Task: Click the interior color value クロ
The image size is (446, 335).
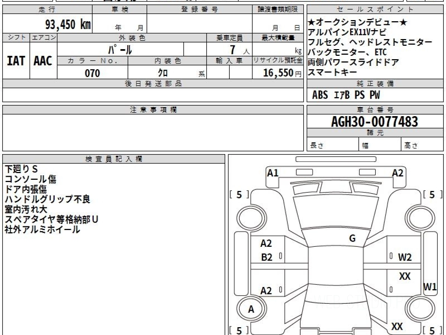Action: 163,73
